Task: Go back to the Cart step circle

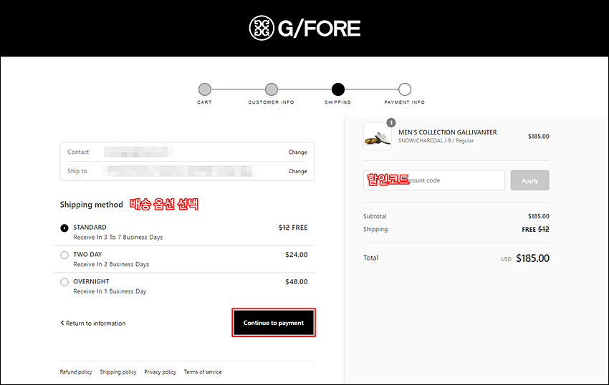Action: click(x=205, y=89)
